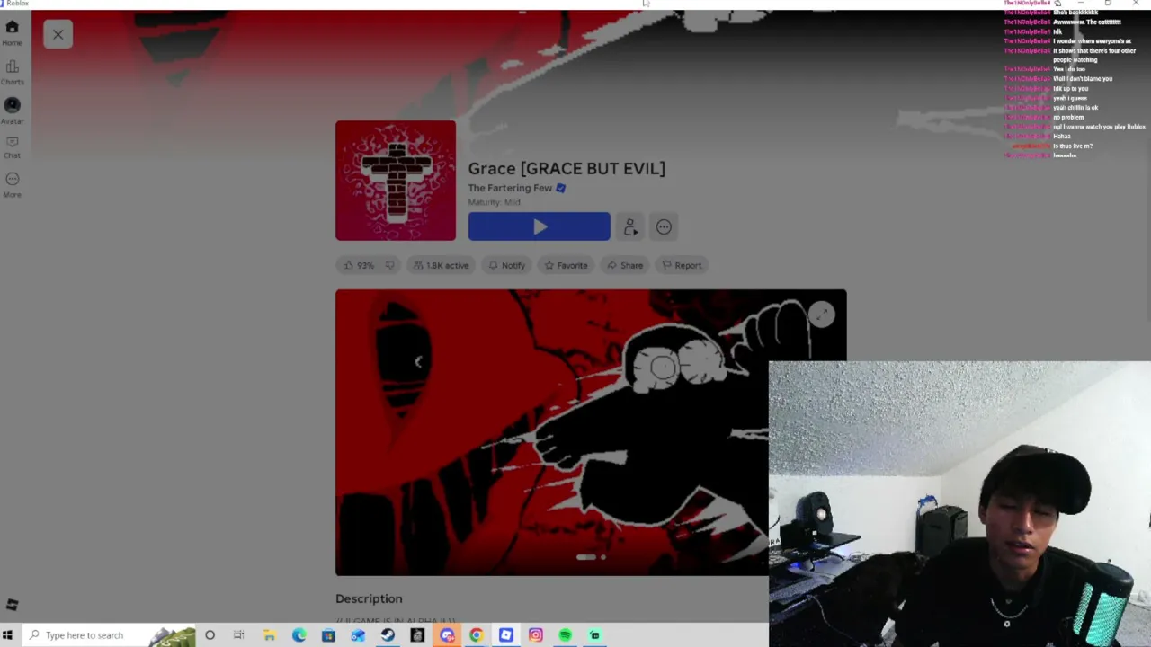Launch Microsoft Edge from the taskbar
1151x647 pixels.
(x=299, y=635)
